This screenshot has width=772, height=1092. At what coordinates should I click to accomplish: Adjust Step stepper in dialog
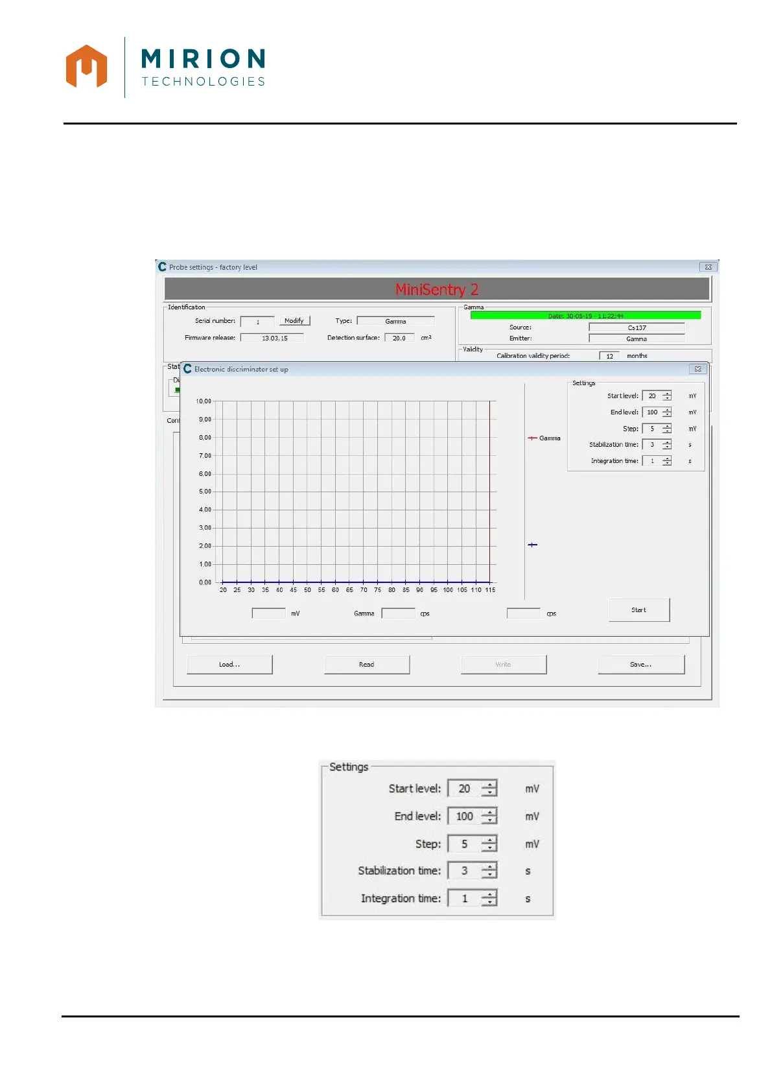[x=667, y=429]
